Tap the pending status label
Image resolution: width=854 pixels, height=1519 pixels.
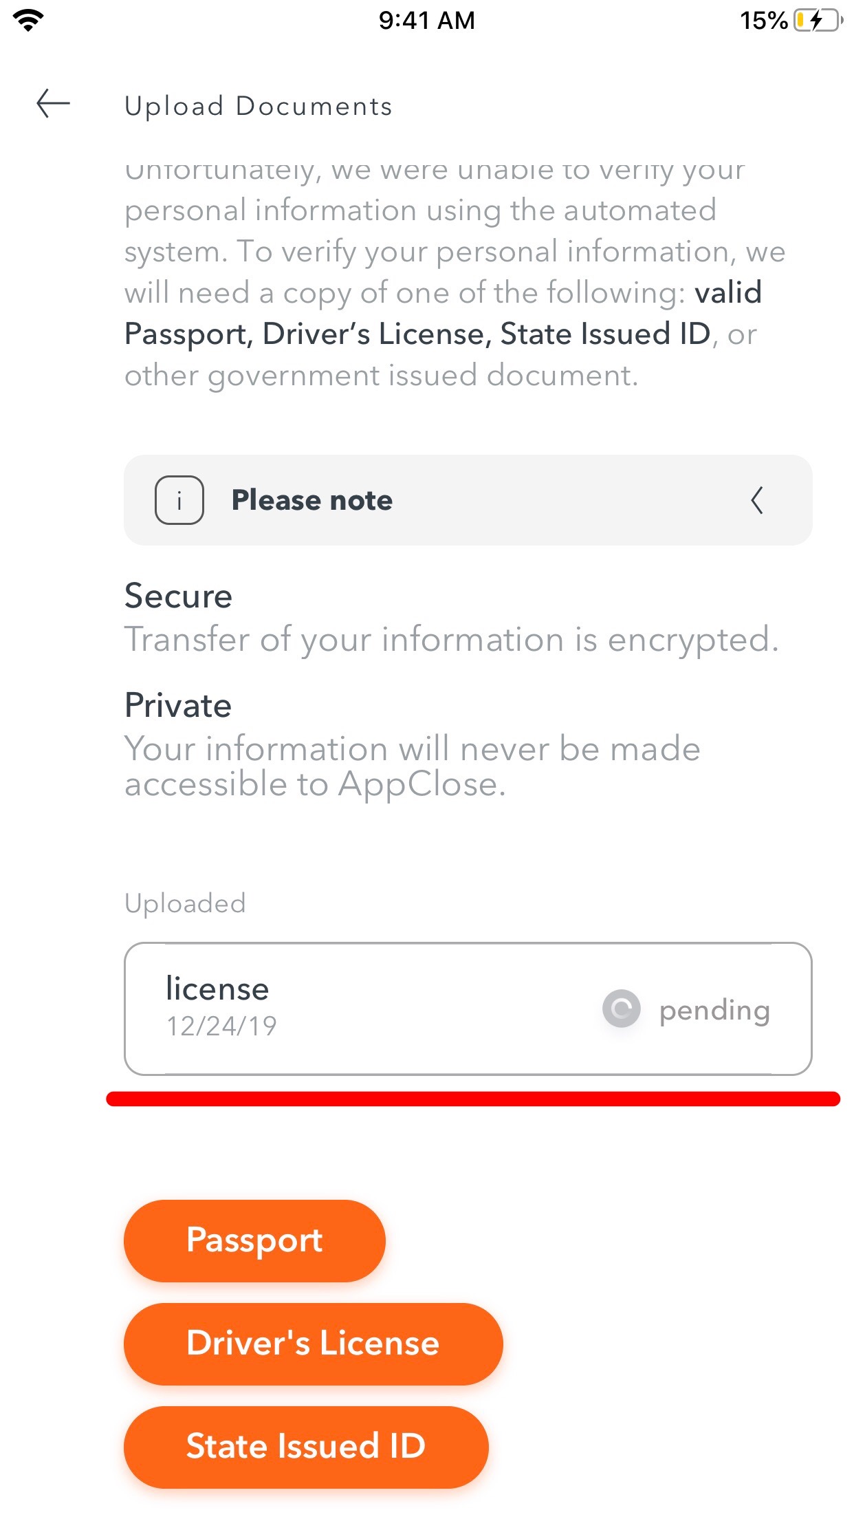point(714,1011)
